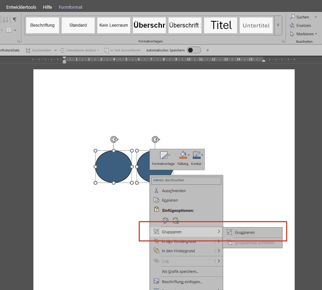Click the Suchen magnifier button
The height and width of the screenshot is (290, 322).
299,17
